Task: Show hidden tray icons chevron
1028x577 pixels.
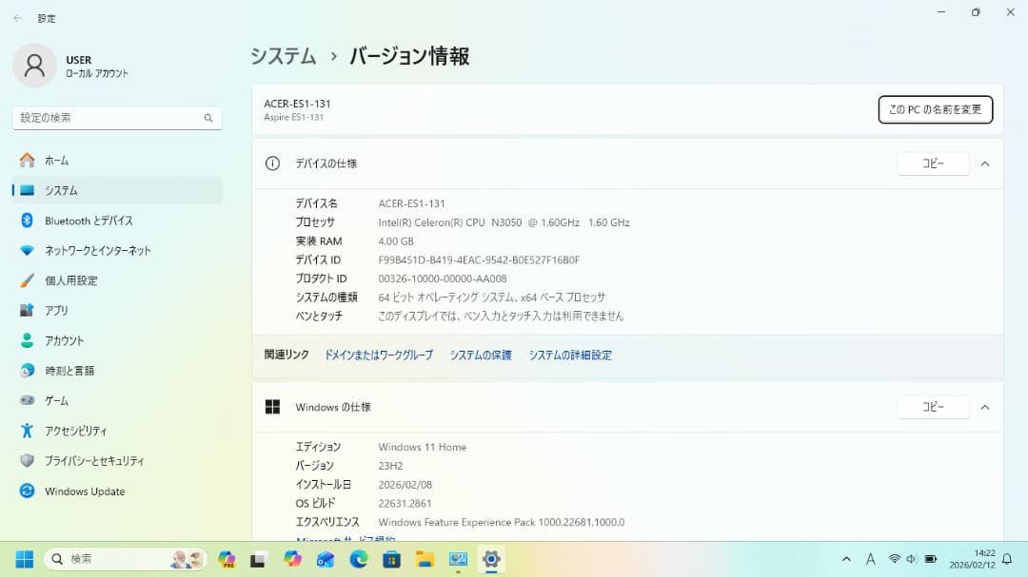Action: pyautogui.click(x=846, y=559)
